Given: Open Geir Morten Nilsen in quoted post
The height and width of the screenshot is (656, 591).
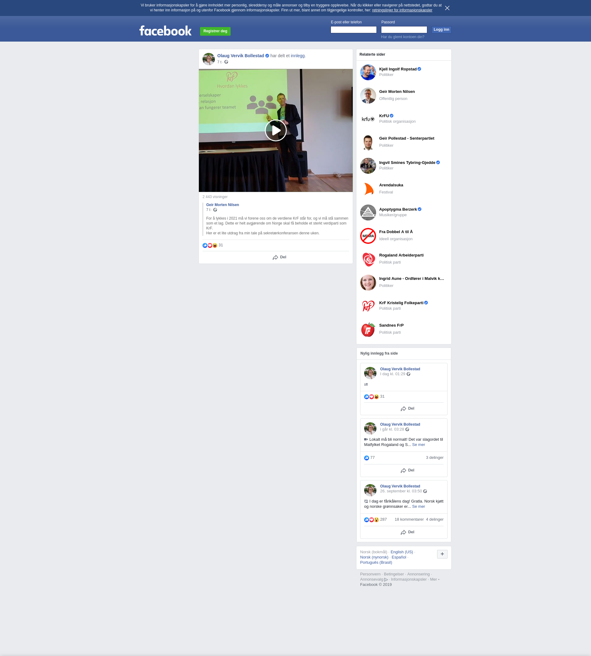Looking at the screenshot, I should click(223, 205).
